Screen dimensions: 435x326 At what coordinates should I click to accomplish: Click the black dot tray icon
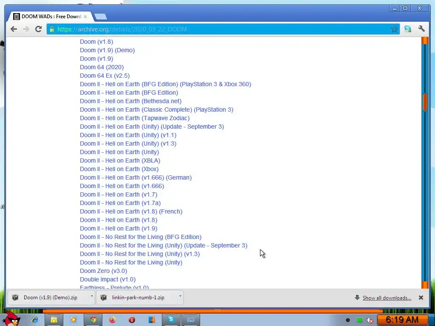(347, 320)
